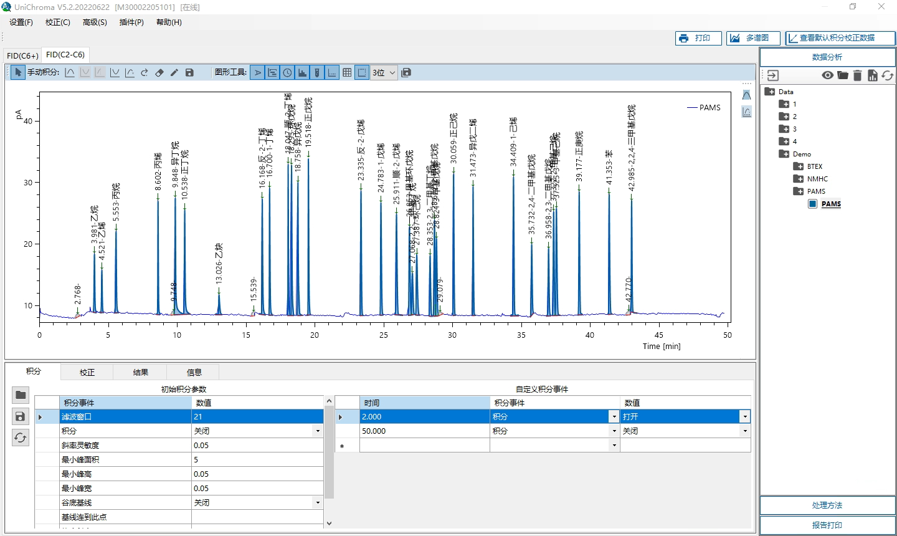Click the import arrow icon in data panel

pos(773,75)
